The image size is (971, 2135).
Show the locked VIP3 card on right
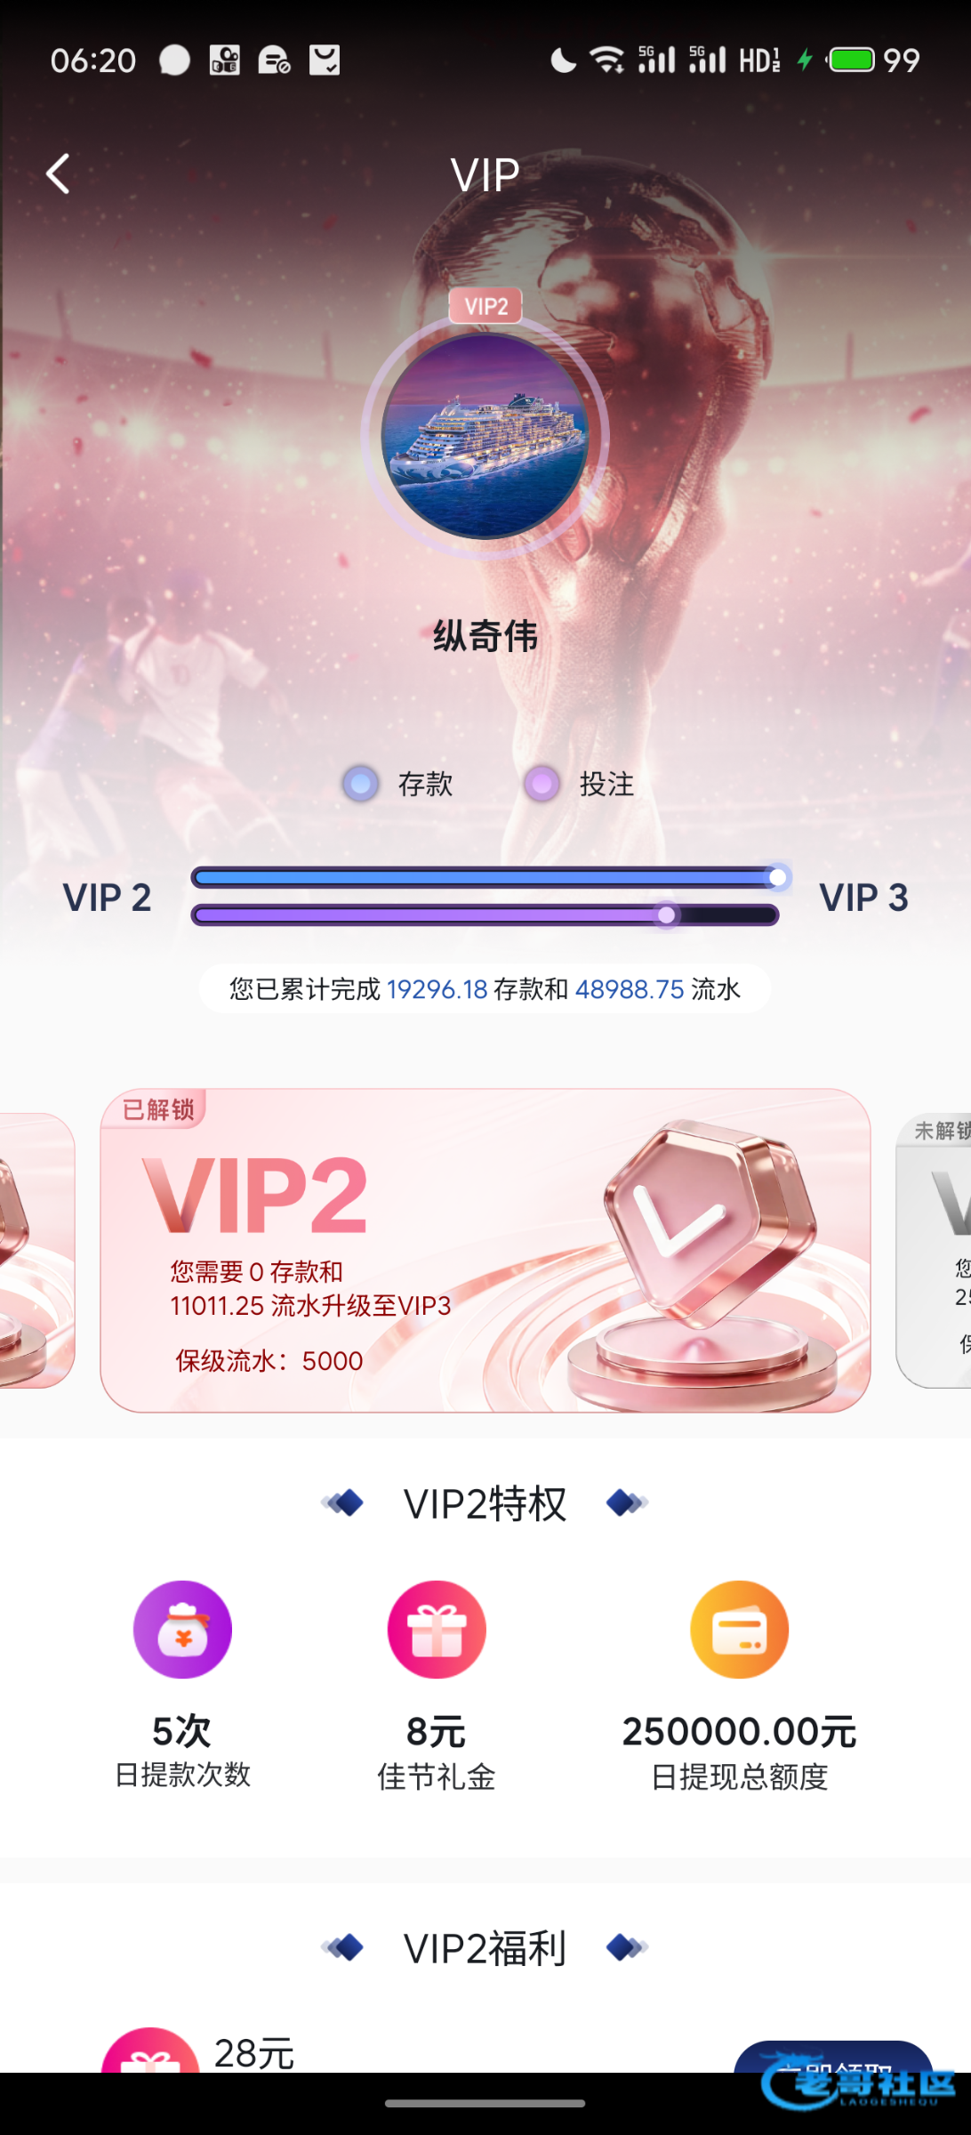pyautogui.click(x=934, y=1250)
